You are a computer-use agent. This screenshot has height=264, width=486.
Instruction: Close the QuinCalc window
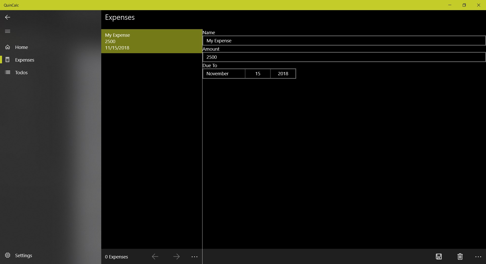coord(479,5)
